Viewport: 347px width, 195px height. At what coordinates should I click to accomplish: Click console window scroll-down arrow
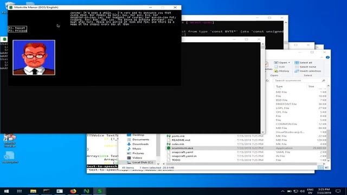pos(262,132)
